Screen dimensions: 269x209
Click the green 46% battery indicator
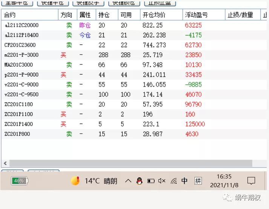[20, 181]
